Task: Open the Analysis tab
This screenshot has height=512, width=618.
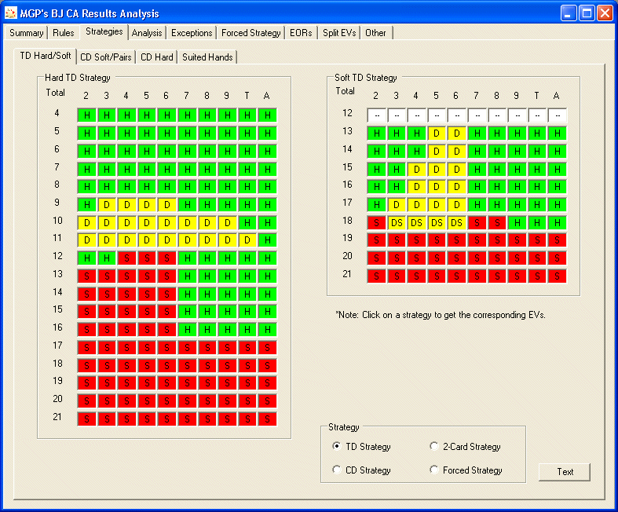Action: (x=147, y=33)
